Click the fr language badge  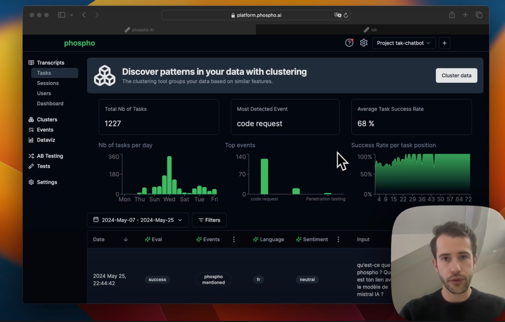[x=259, y=279]
